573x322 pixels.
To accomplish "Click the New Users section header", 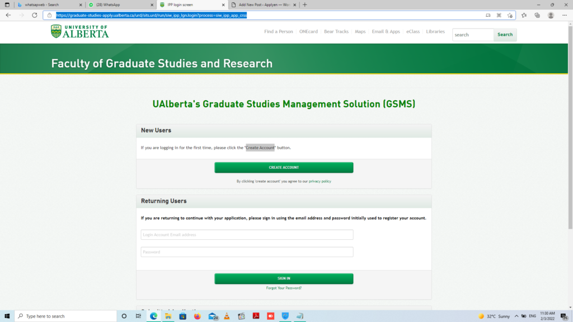I will tap(284, 131).
